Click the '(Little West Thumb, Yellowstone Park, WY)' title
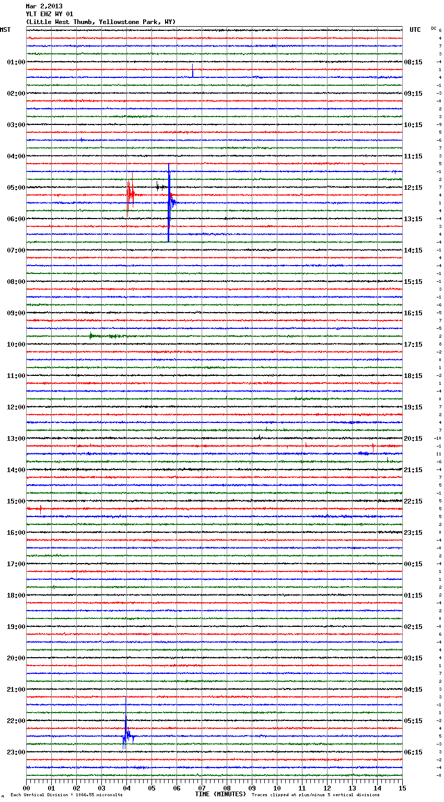The width and height of the screenshot is (444, 802). coord(101,22)
